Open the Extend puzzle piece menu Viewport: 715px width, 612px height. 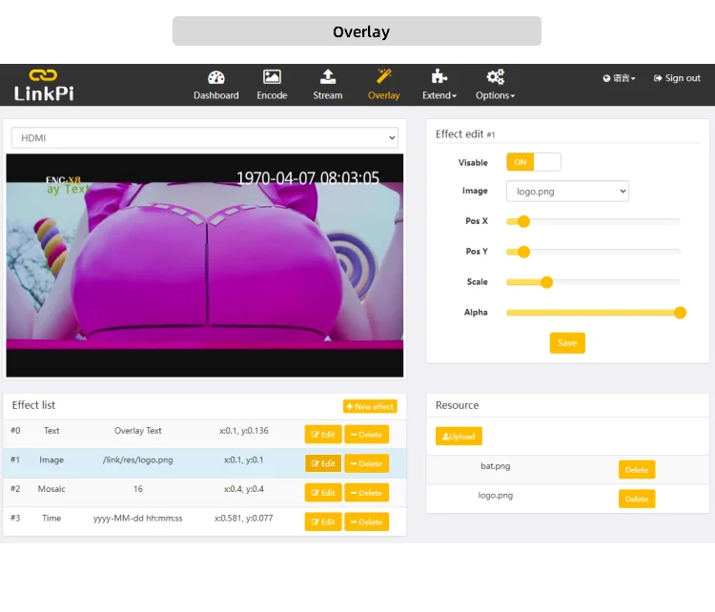point(439,77)
